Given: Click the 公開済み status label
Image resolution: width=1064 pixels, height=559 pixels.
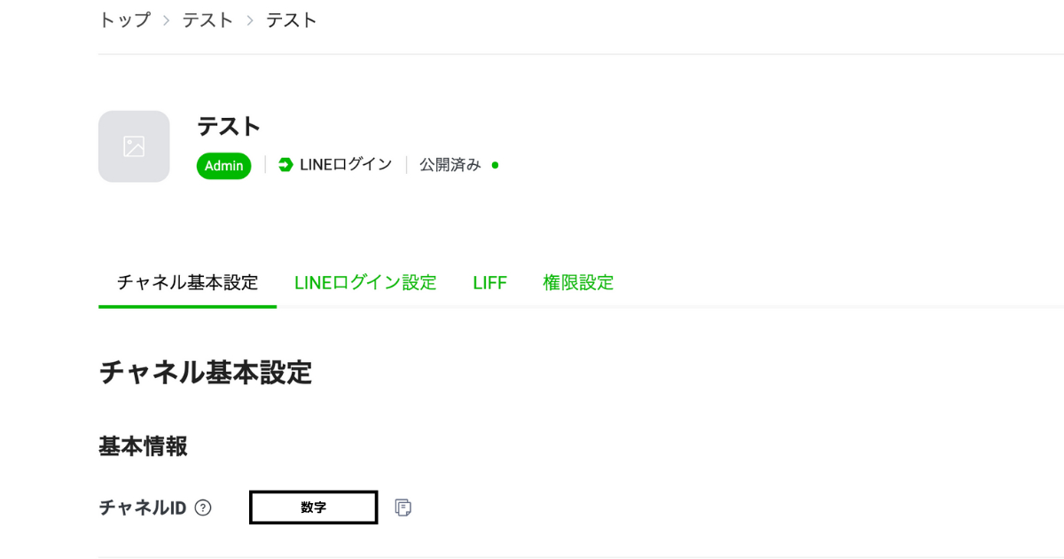Looking at the screenshot, I should (x=448, y=164).
